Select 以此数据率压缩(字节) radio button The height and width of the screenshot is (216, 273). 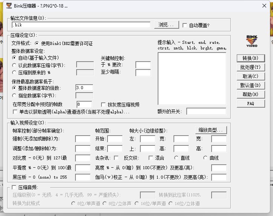[x=14, y=65]
